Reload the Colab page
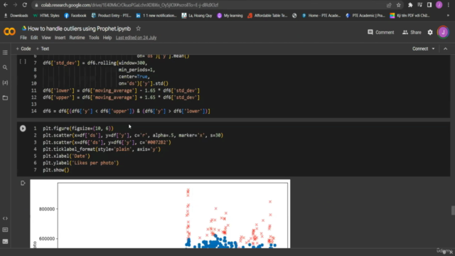 pos(25,5)
